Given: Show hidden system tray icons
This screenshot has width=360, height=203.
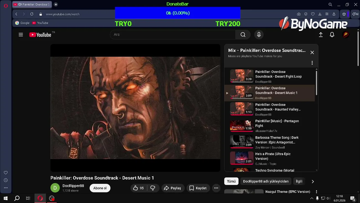Looking at the screenshot, I should coord(312,198).
